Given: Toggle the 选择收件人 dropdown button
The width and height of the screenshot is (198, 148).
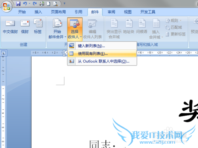Looking at the screenshot, I should (x=75, y=29).
